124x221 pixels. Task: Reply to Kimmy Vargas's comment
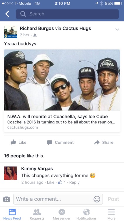click(74, 182)
